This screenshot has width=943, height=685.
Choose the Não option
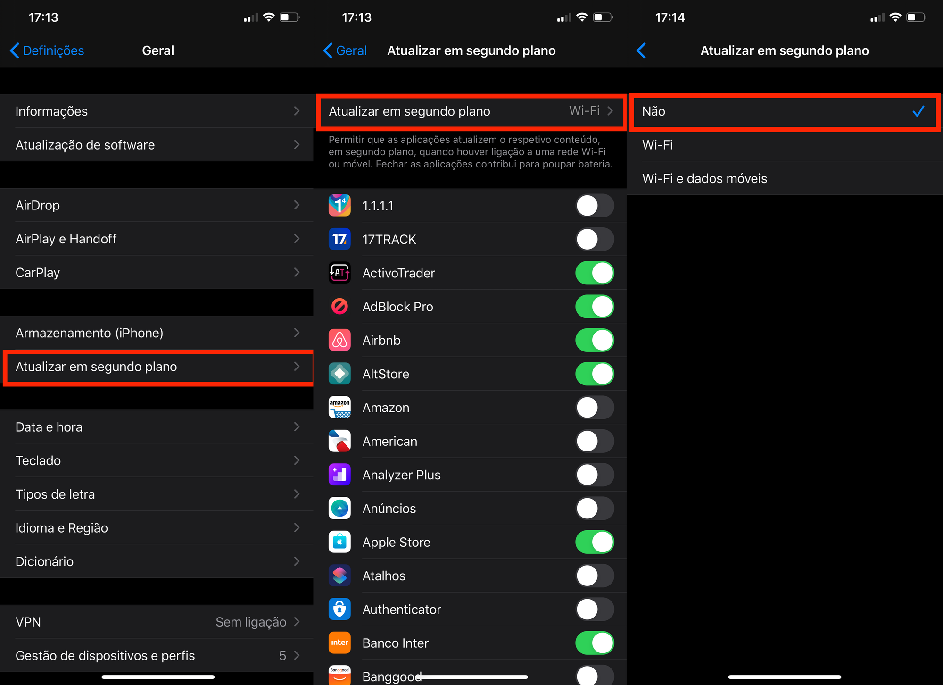[x=785, y=111]
